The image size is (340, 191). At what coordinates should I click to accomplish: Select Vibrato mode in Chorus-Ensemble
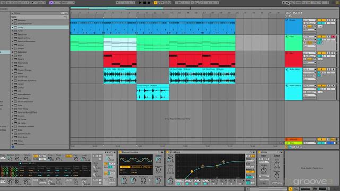click(x=147, y=167)
